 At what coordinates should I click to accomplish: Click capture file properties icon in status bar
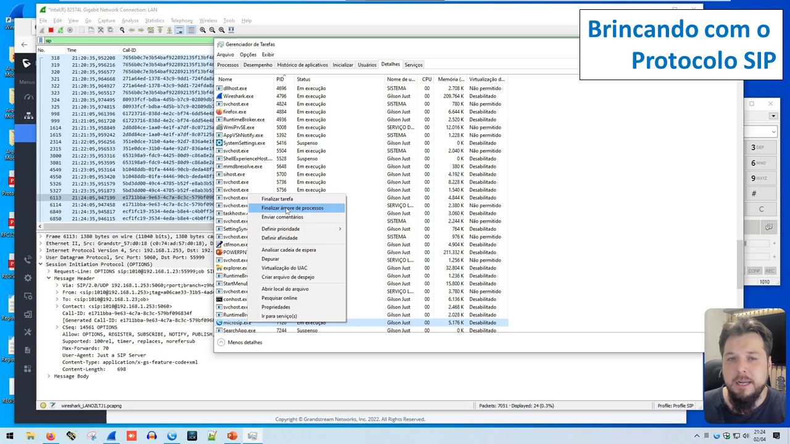click(53, 406)
